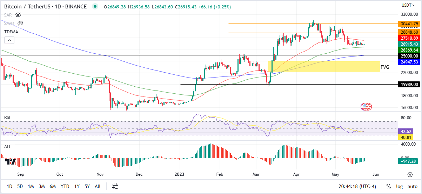The image size is (422, 194).
Task: Select the YTD time range
Action: (65, 186)
